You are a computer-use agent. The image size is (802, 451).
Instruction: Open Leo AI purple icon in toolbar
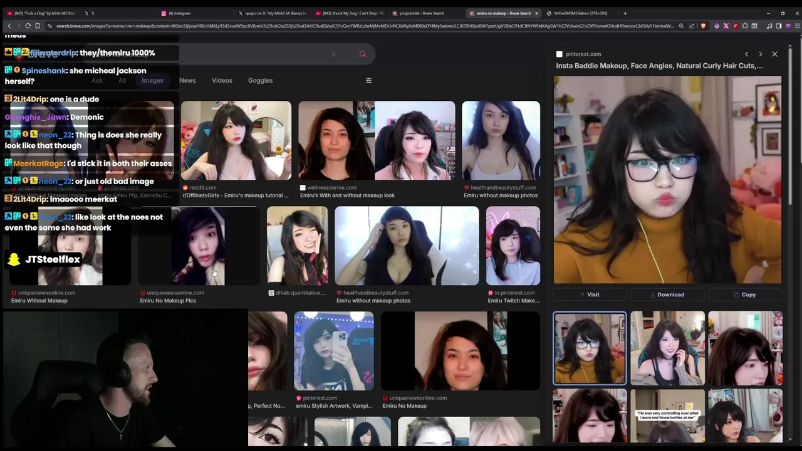point(788,26)
